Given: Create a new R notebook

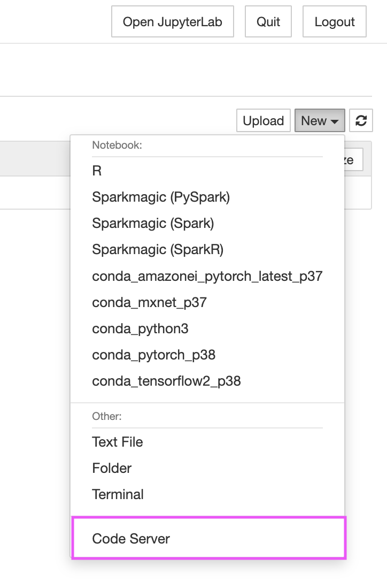Looking at the screenshot, I should point(207,171).
